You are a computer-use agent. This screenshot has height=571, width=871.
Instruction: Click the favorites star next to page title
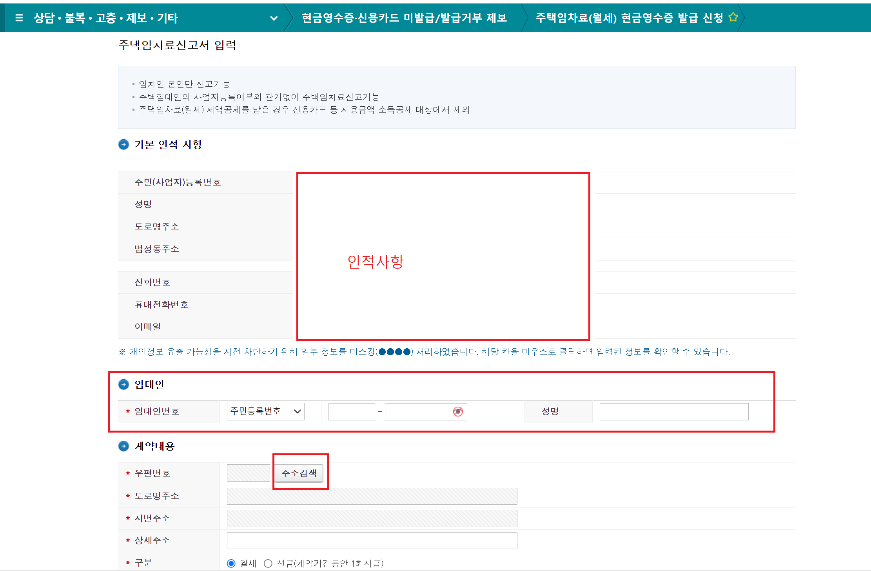click(x=733, y=16)
